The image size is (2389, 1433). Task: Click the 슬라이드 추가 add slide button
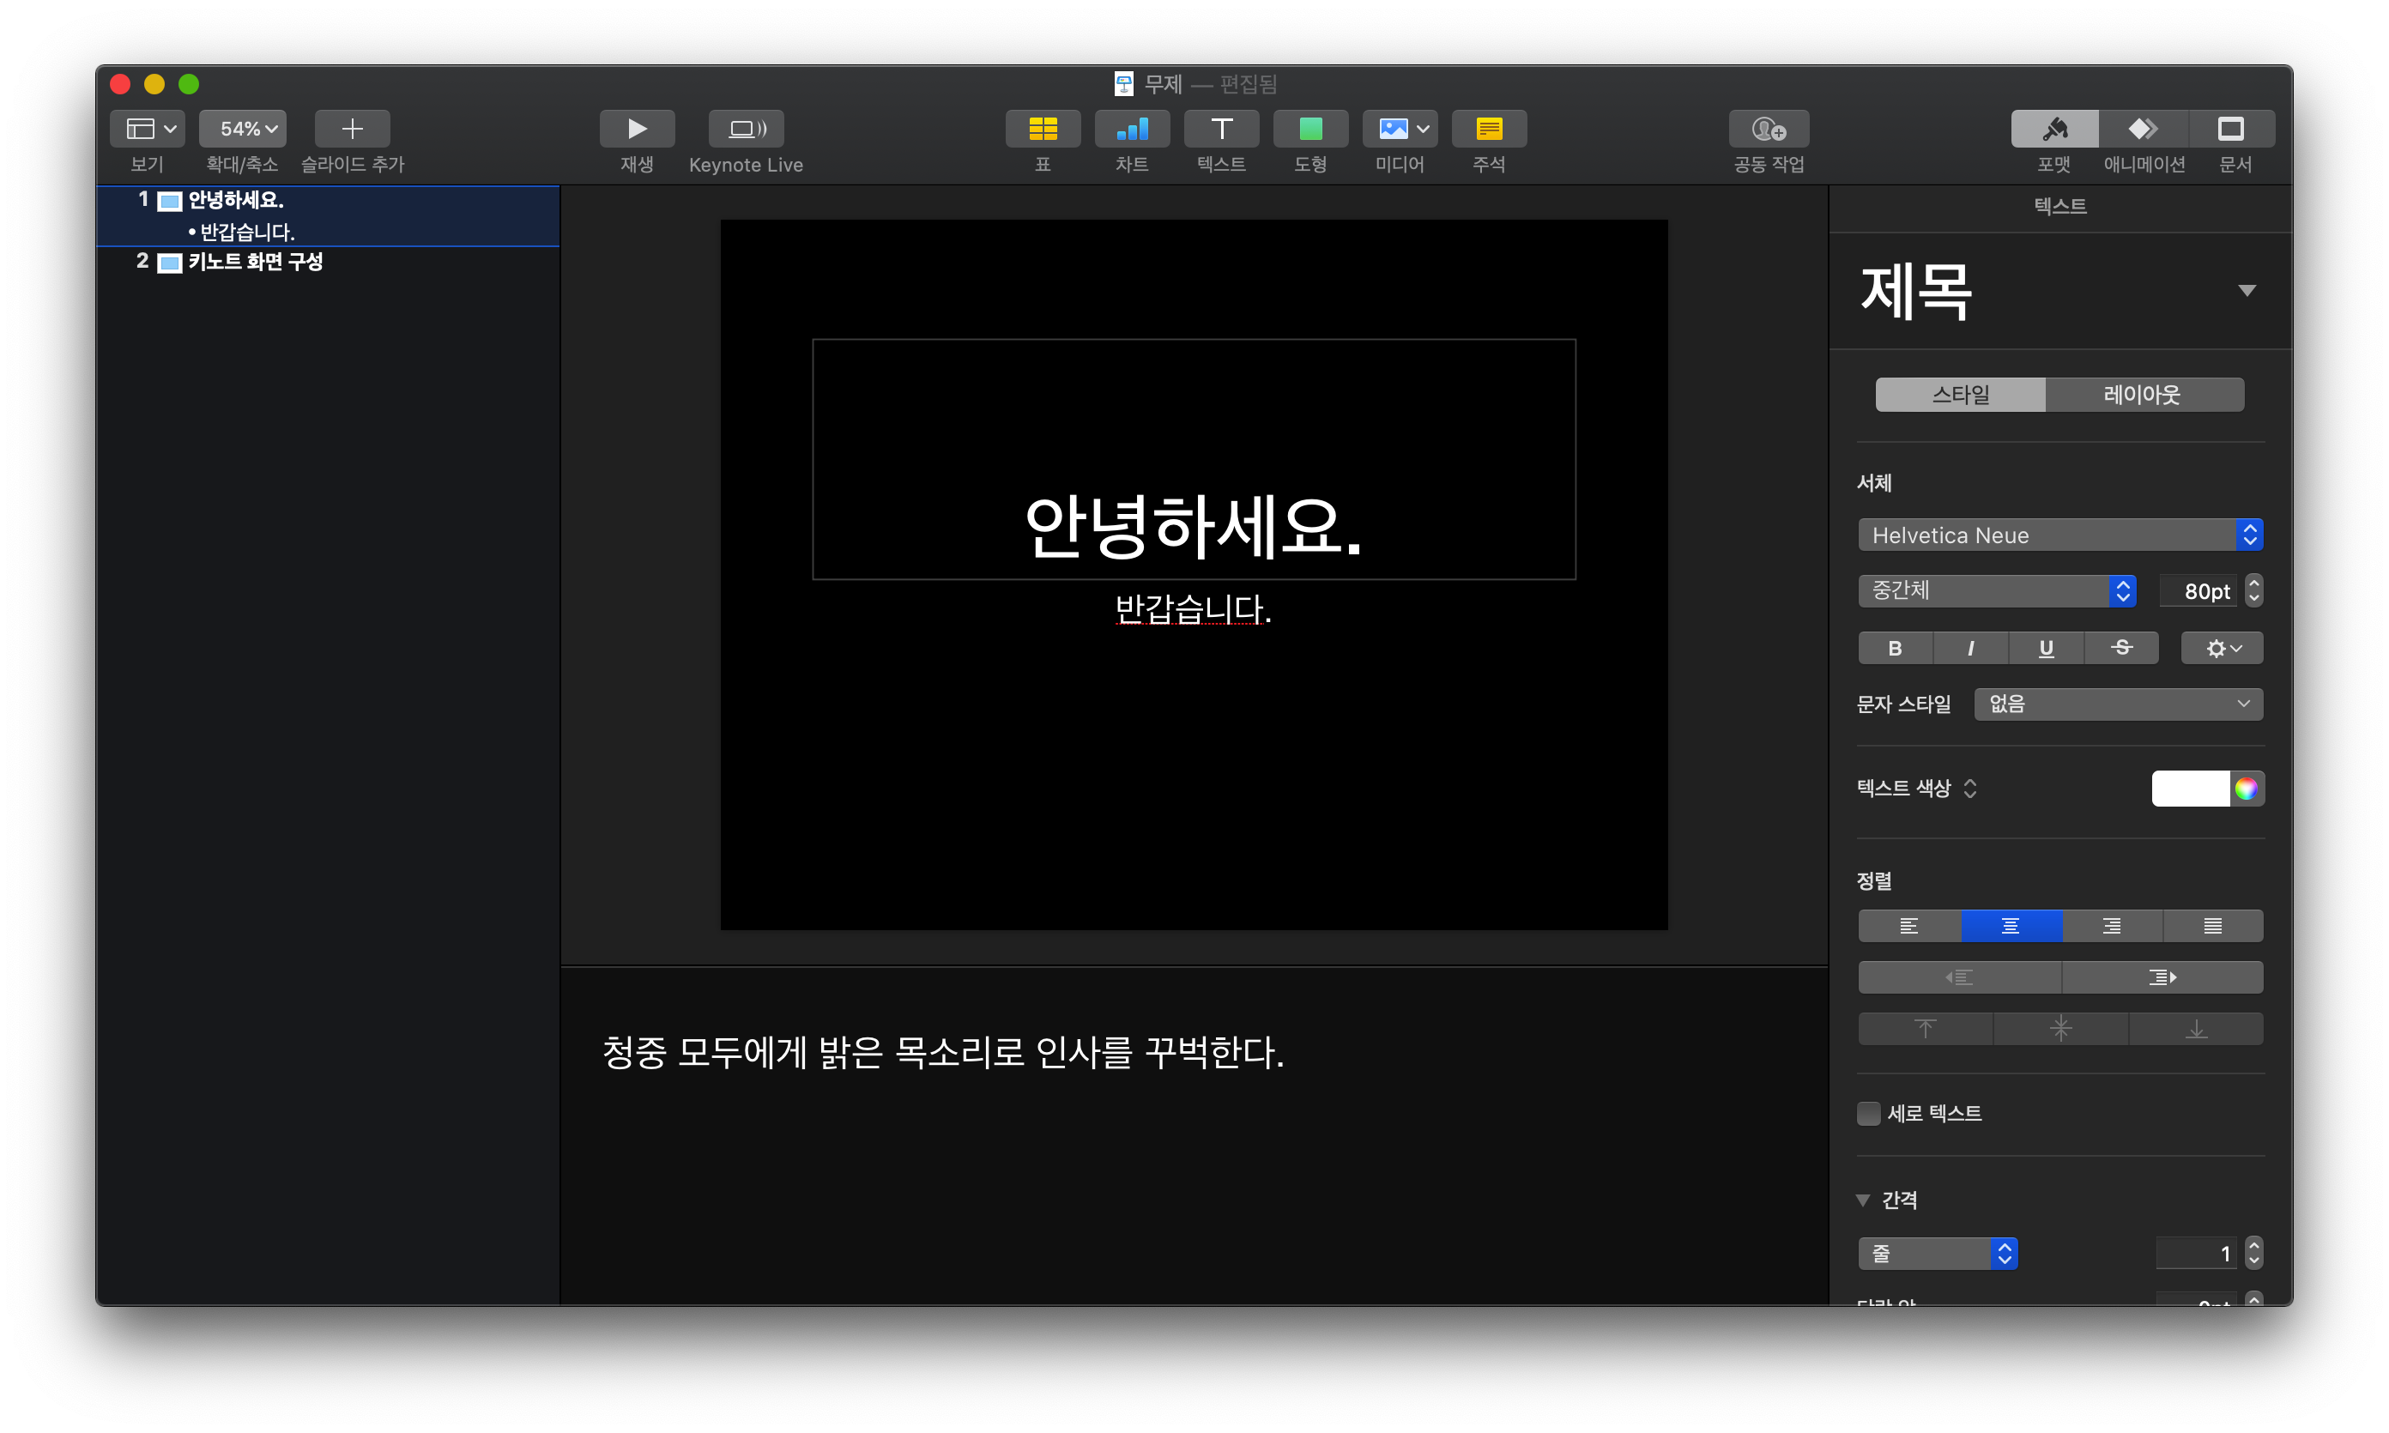point(353,129)
